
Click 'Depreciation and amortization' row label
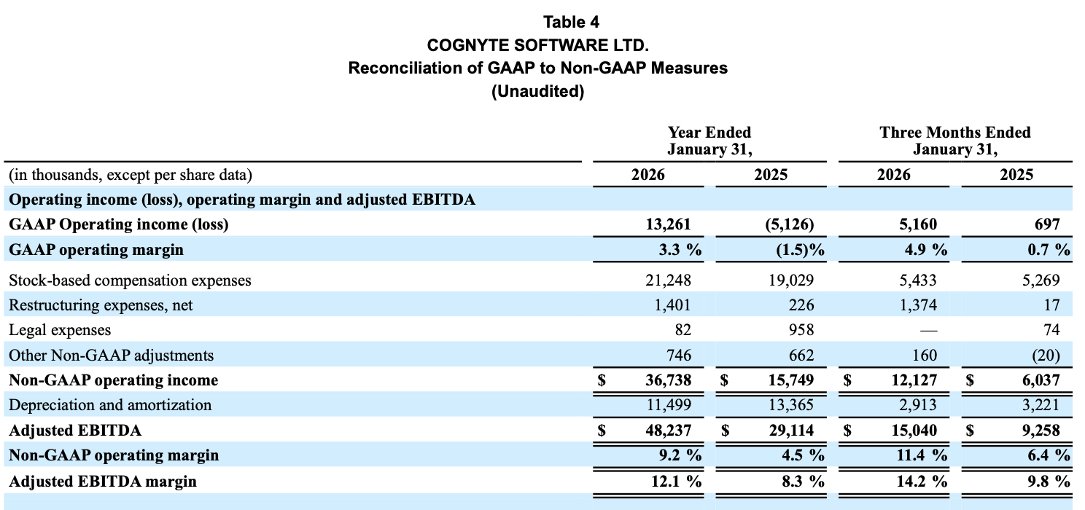point(110,405)
